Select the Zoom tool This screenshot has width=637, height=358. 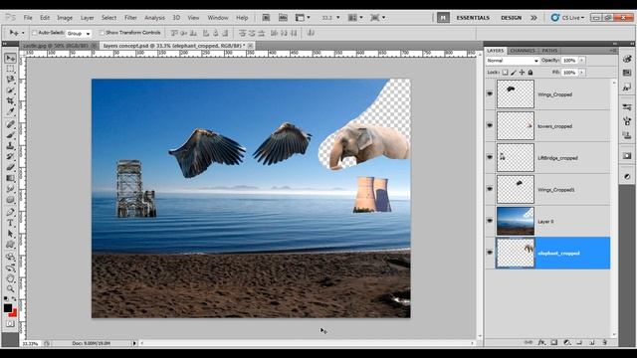click(x=10, y=289)
